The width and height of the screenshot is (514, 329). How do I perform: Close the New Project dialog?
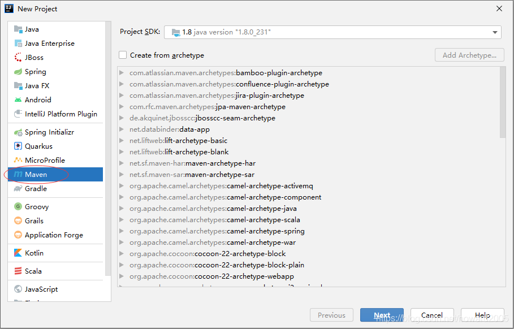click(499, 8)
